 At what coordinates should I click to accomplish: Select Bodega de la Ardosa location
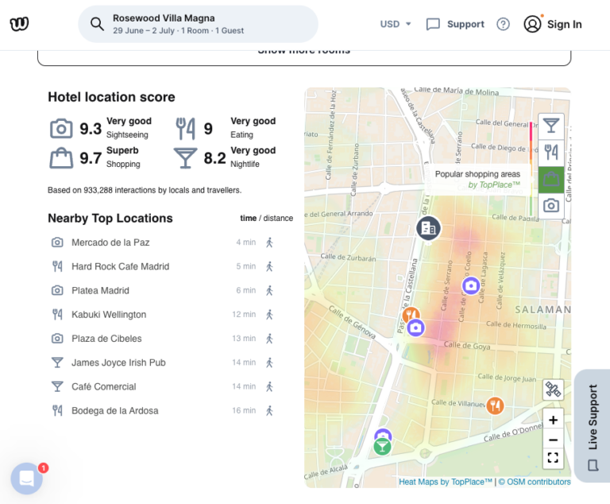coord(114,410)
